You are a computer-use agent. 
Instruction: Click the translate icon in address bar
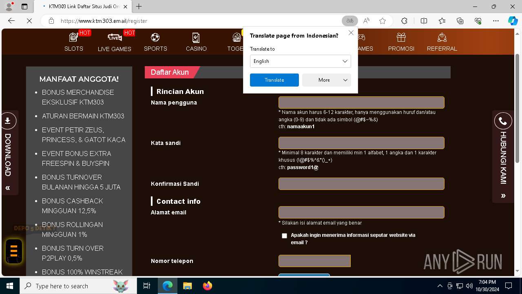pyautogui.click(x=350, y=21)
